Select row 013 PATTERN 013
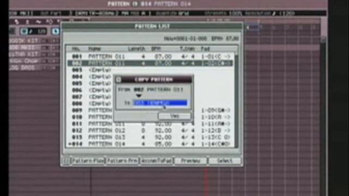Screen dimensions: 349x196 tap(151, 137)
